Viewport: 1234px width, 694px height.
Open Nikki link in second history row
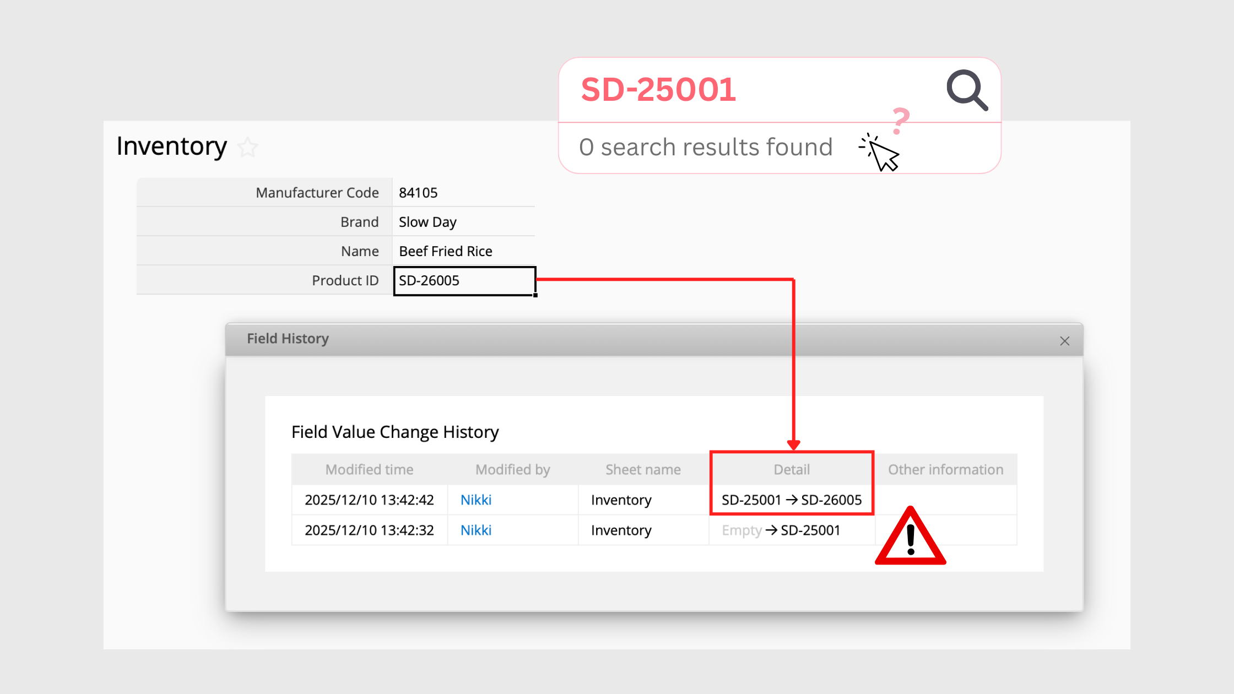[476, 530]
